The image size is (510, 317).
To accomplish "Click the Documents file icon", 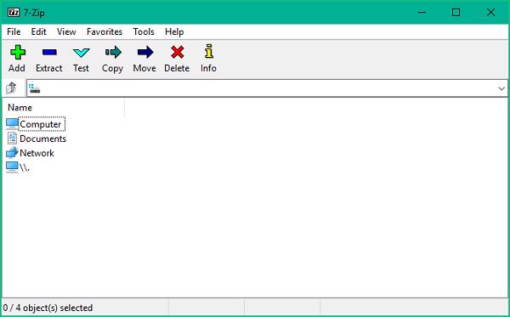I will point(12,139).
